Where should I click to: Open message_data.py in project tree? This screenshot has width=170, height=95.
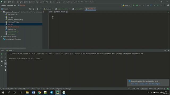click(x=13, y=22)
